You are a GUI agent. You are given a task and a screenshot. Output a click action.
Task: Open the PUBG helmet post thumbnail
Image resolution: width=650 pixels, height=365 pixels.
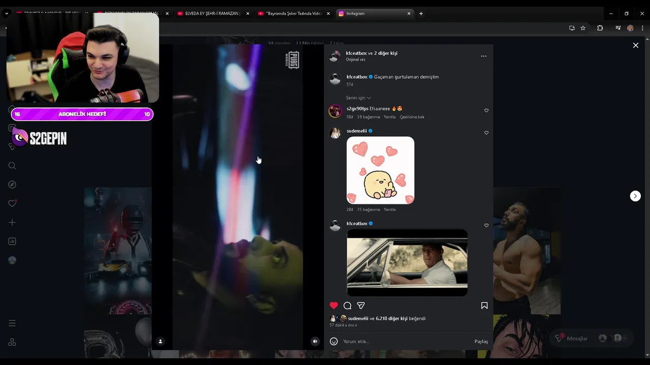coord(118,251)
